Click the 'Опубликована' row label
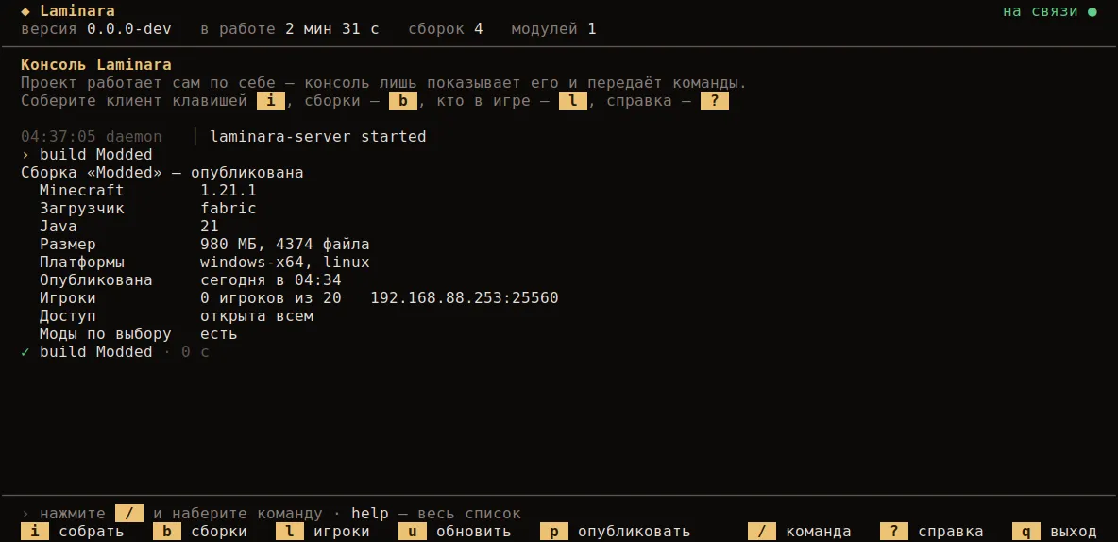This screenshot has width=1118, height=542. point(95,280)
